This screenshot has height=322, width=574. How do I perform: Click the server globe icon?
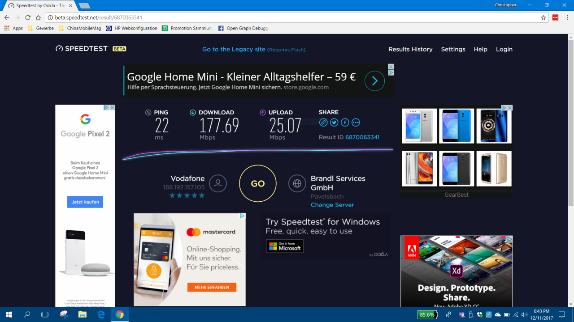(x=297, y=183)
